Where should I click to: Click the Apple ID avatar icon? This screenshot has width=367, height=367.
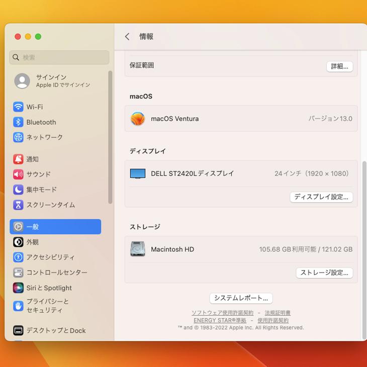click(22, 81)
